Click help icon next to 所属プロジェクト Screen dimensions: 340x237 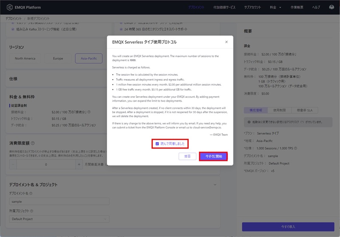click(31, 211)
